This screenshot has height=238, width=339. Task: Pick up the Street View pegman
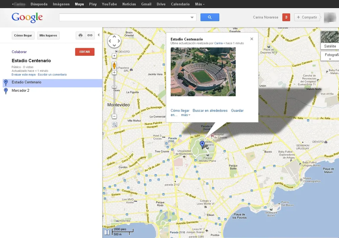114,65
